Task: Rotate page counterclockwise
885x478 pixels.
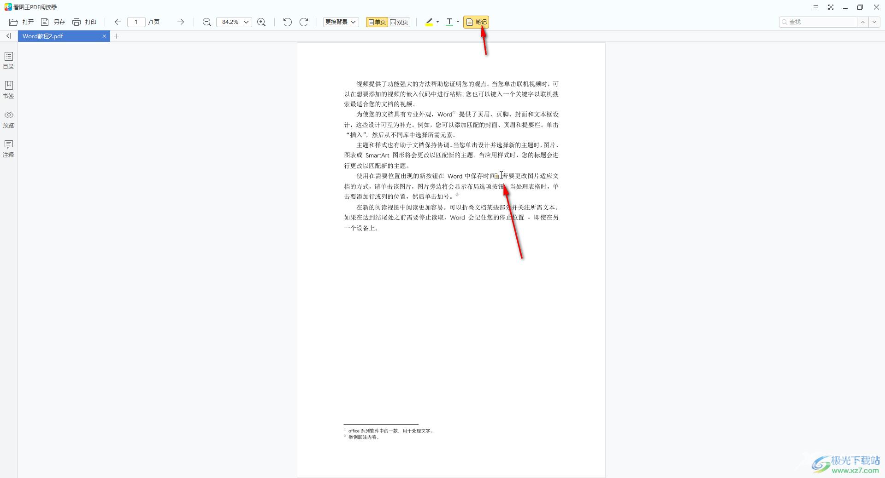Action: [x=287, y=22]
